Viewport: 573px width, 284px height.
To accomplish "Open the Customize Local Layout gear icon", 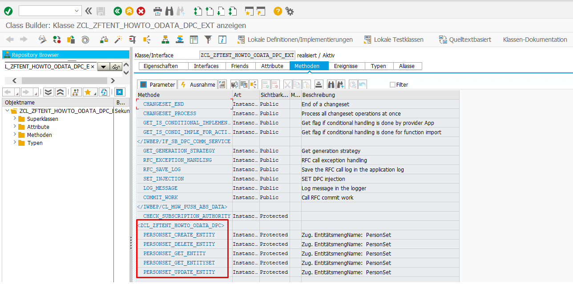I will pos(289,11).
